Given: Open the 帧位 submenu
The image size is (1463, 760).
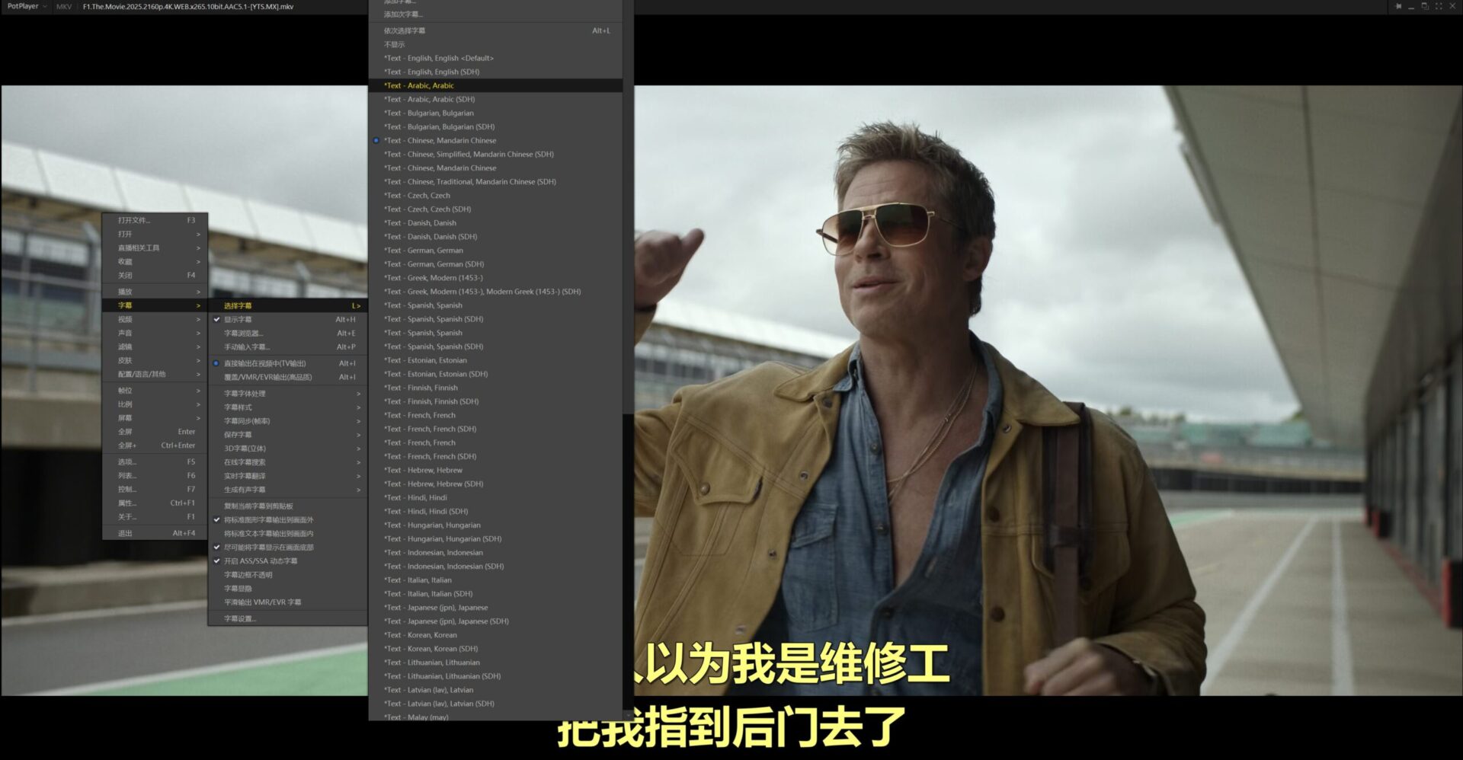Looking at the screenshot, I should [155, 391].
